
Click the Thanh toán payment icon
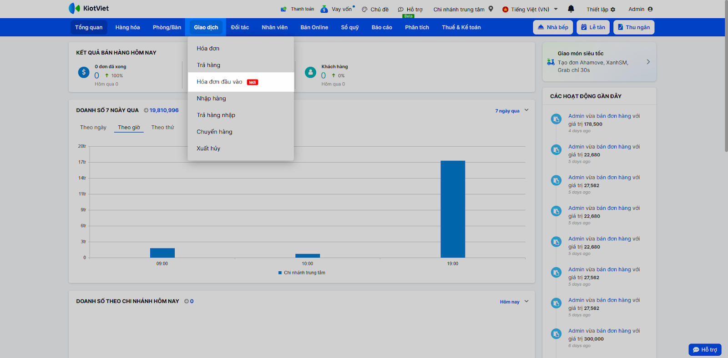283,9
